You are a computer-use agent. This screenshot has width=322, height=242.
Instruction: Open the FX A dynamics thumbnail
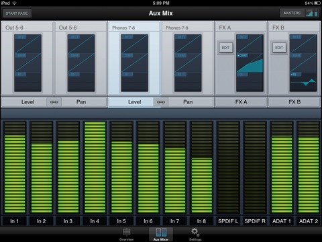250,63
